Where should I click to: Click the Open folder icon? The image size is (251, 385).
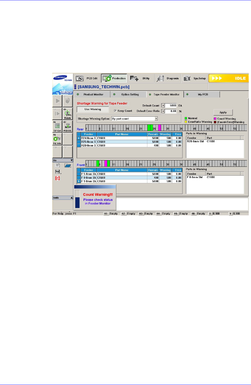[x=67, y=165]
